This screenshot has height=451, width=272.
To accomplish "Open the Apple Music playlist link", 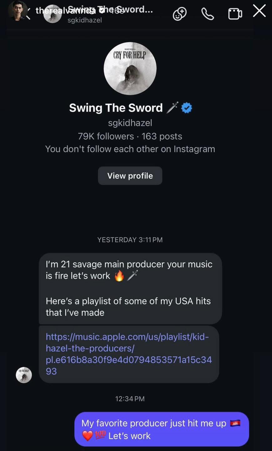I will pos(128,354).
